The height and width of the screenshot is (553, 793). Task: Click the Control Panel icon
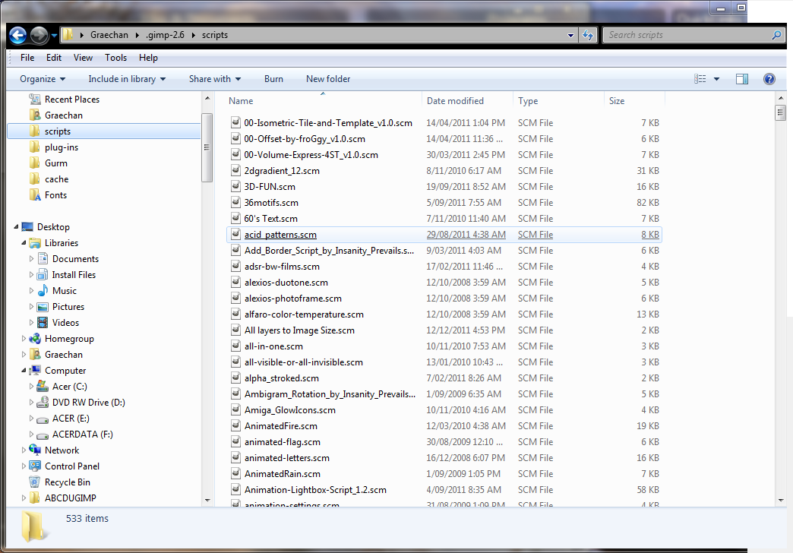(35, 466)
